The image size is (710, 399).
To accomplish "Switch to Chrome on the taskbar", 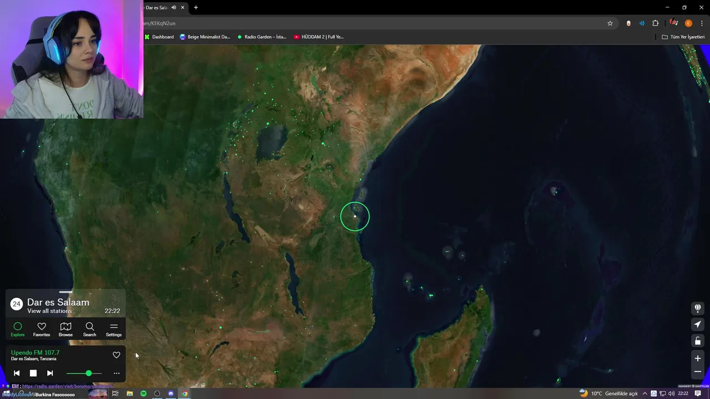I will 185,393.
